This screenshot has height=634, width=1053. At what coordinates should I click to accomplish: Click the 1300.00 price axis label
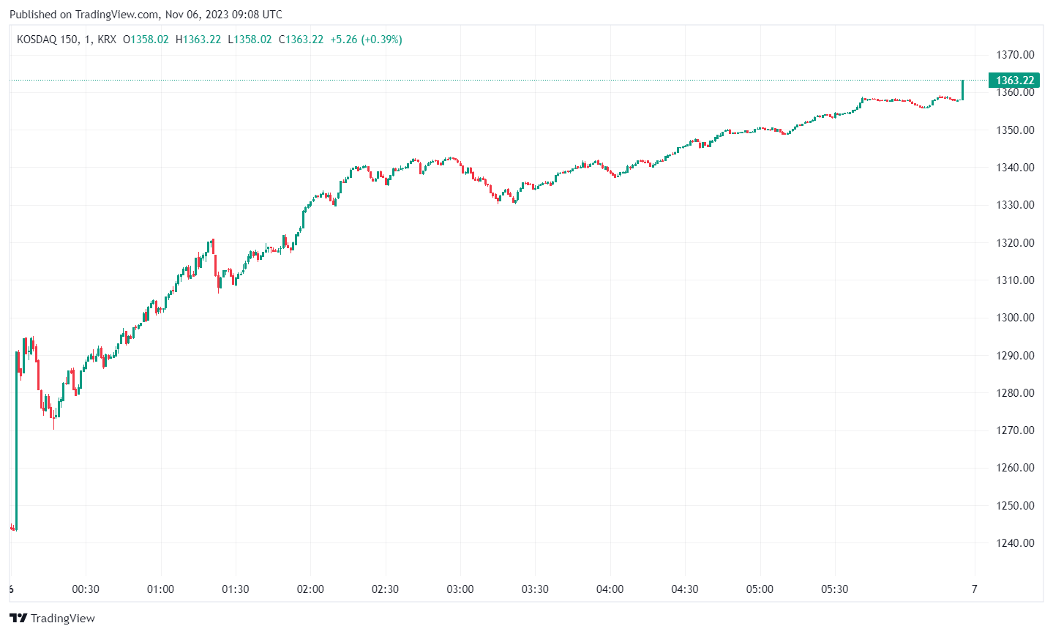1015,318
